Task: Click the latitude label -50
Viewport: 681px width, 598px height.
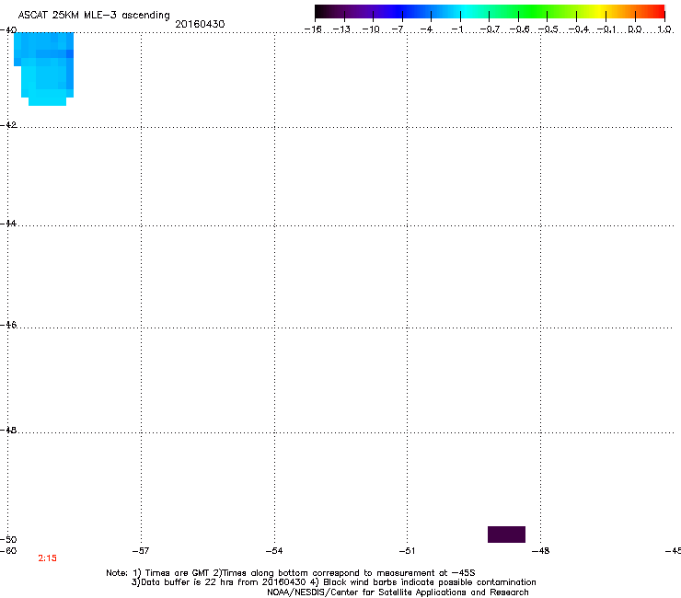Action: click(8, 539)
